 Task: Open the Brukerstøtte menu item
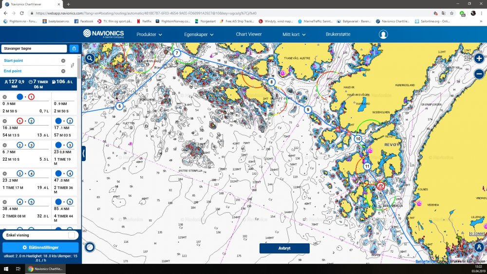coord(338,34)
